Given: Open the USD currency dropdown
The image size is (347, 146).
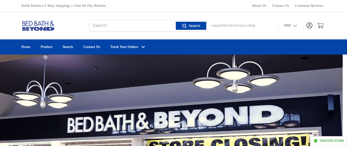Looking at the screenshot, I should (290, 26).
